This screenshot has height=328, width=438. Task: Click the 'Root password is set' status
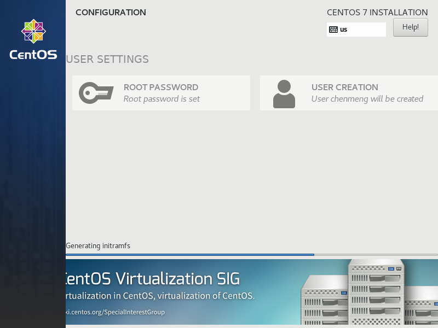pos(162,99)
